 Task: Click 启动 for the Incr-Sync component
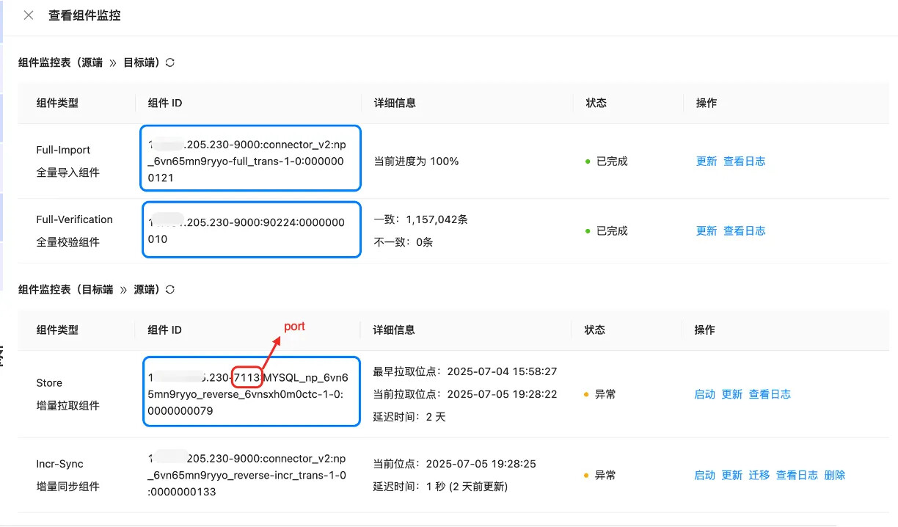(x=705, y=475)
